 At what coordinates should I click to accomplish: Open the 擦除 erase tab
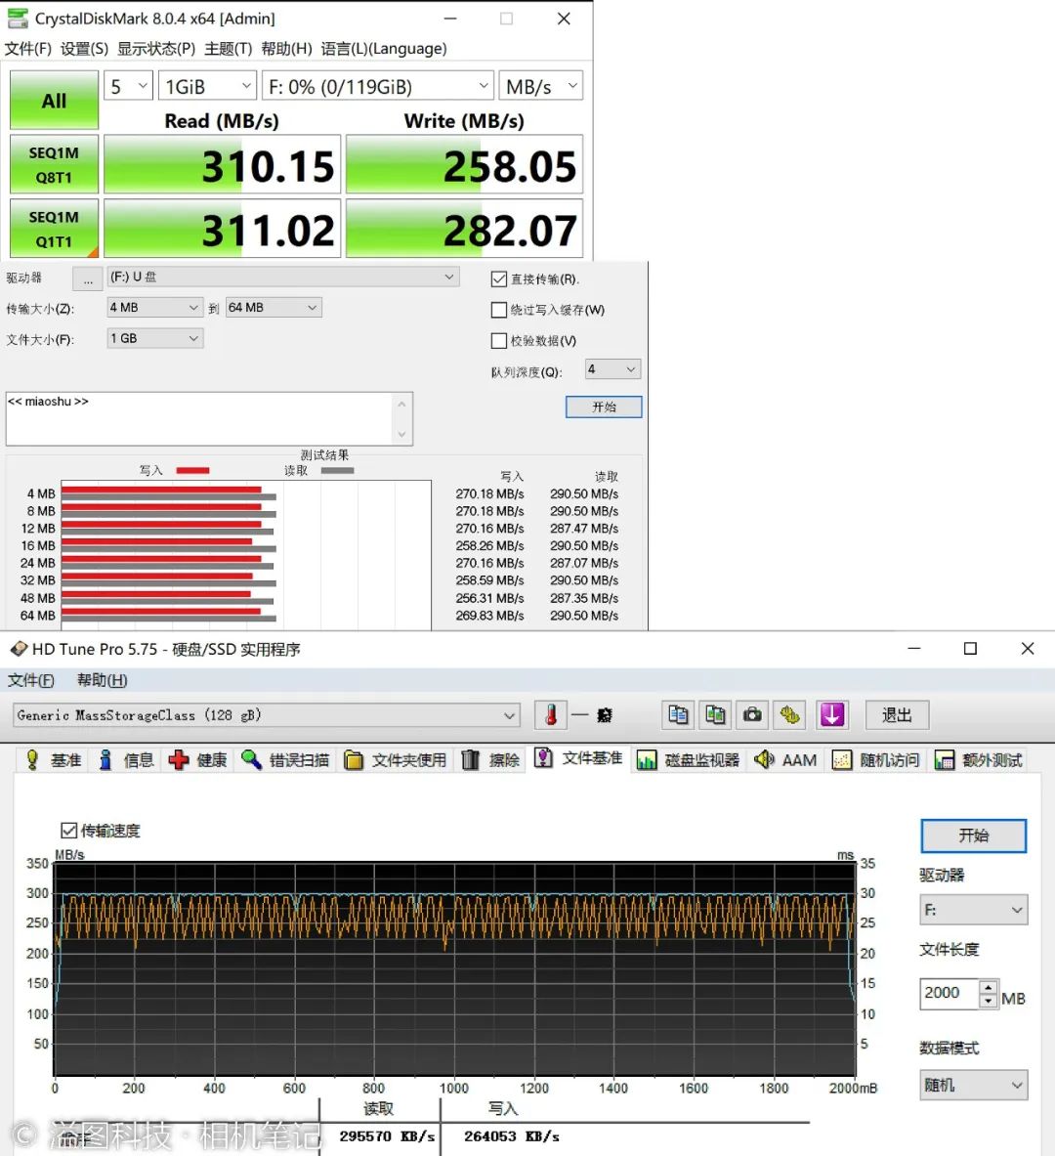click(491, 760)
